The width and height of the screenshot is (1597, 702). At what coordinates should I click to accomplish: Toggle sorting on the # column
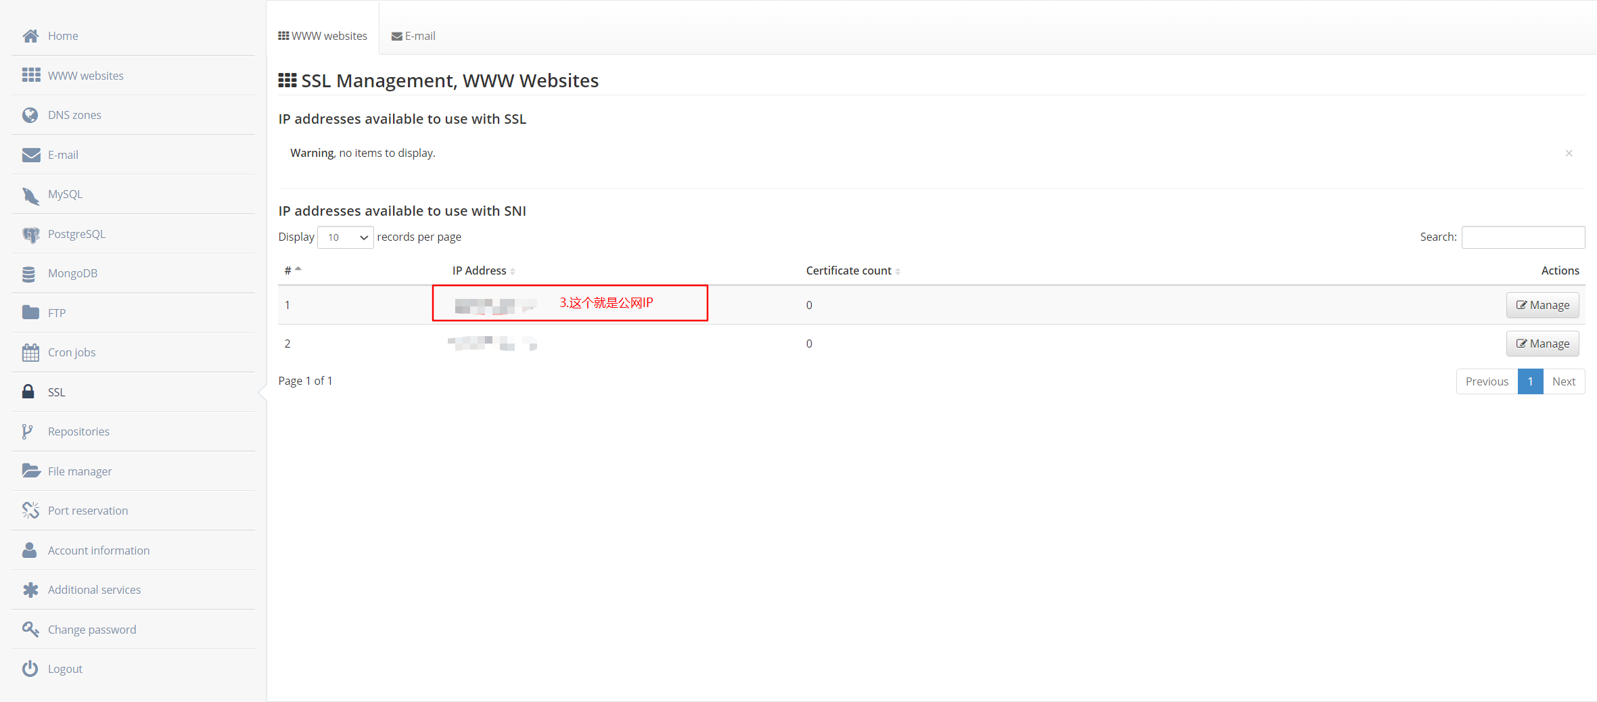point(293,270)
